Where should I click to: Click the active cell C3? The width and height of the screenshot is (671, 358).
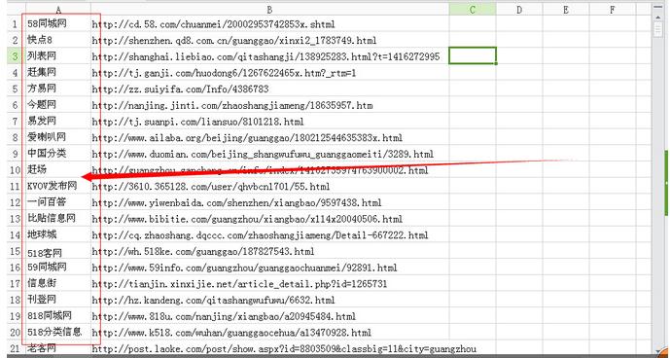[473, 55]
